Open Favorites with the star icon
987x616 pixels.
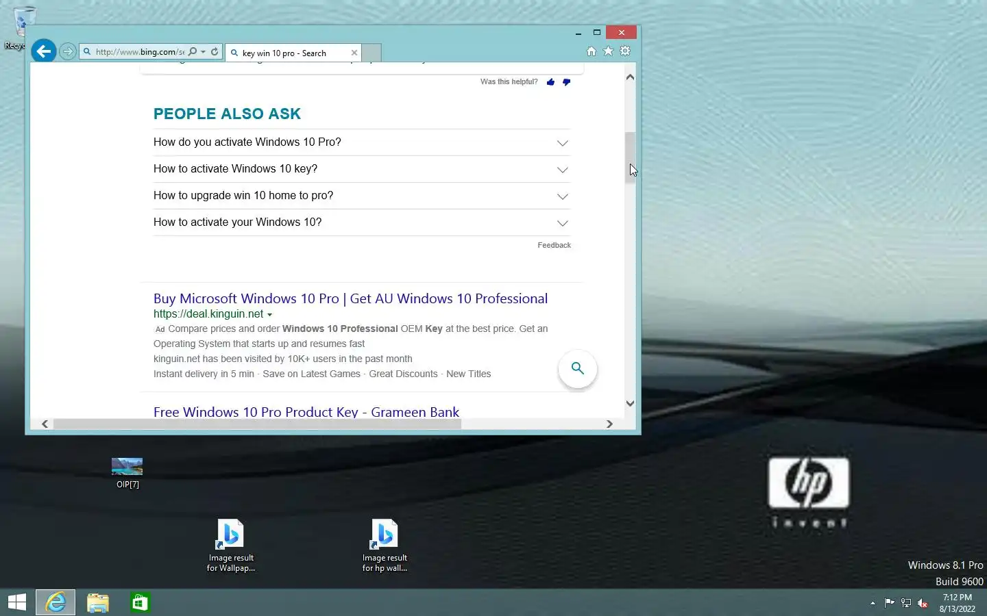[608, 51]
